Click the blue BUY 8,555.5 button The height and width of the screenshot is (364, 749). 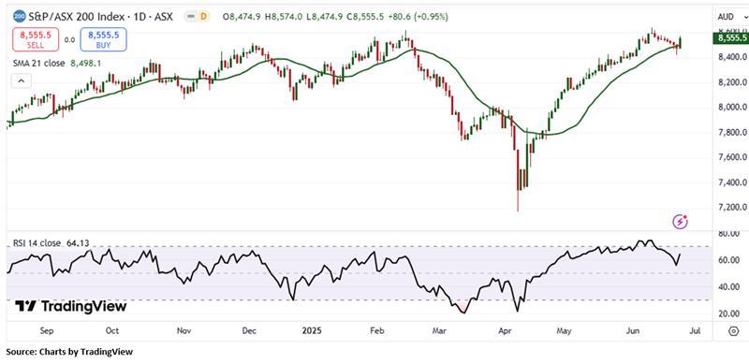(104, 39)
